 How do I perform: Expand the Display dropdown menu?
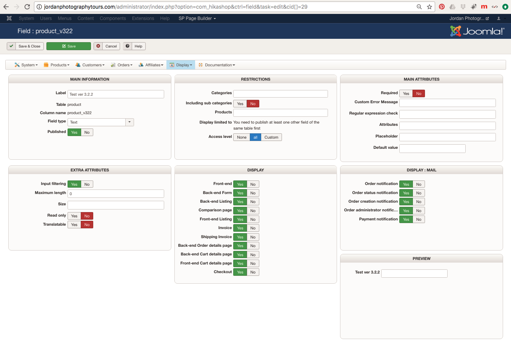click(181, 65)
